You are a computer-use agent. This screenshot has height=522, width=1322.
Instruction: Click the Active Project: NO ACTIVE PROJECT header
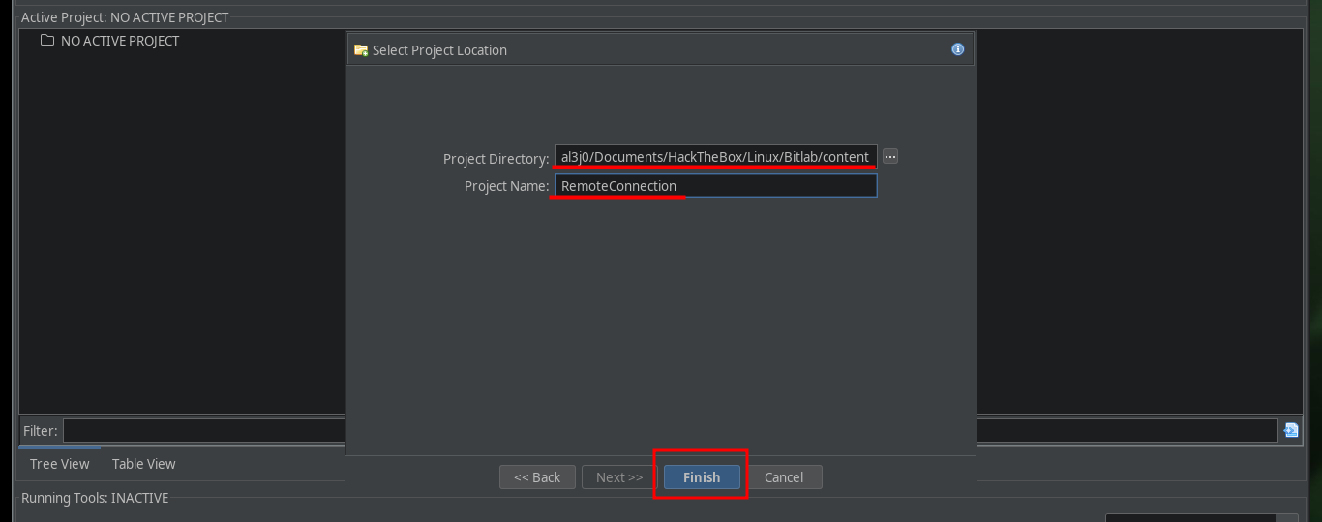click(x=125, y=17)
